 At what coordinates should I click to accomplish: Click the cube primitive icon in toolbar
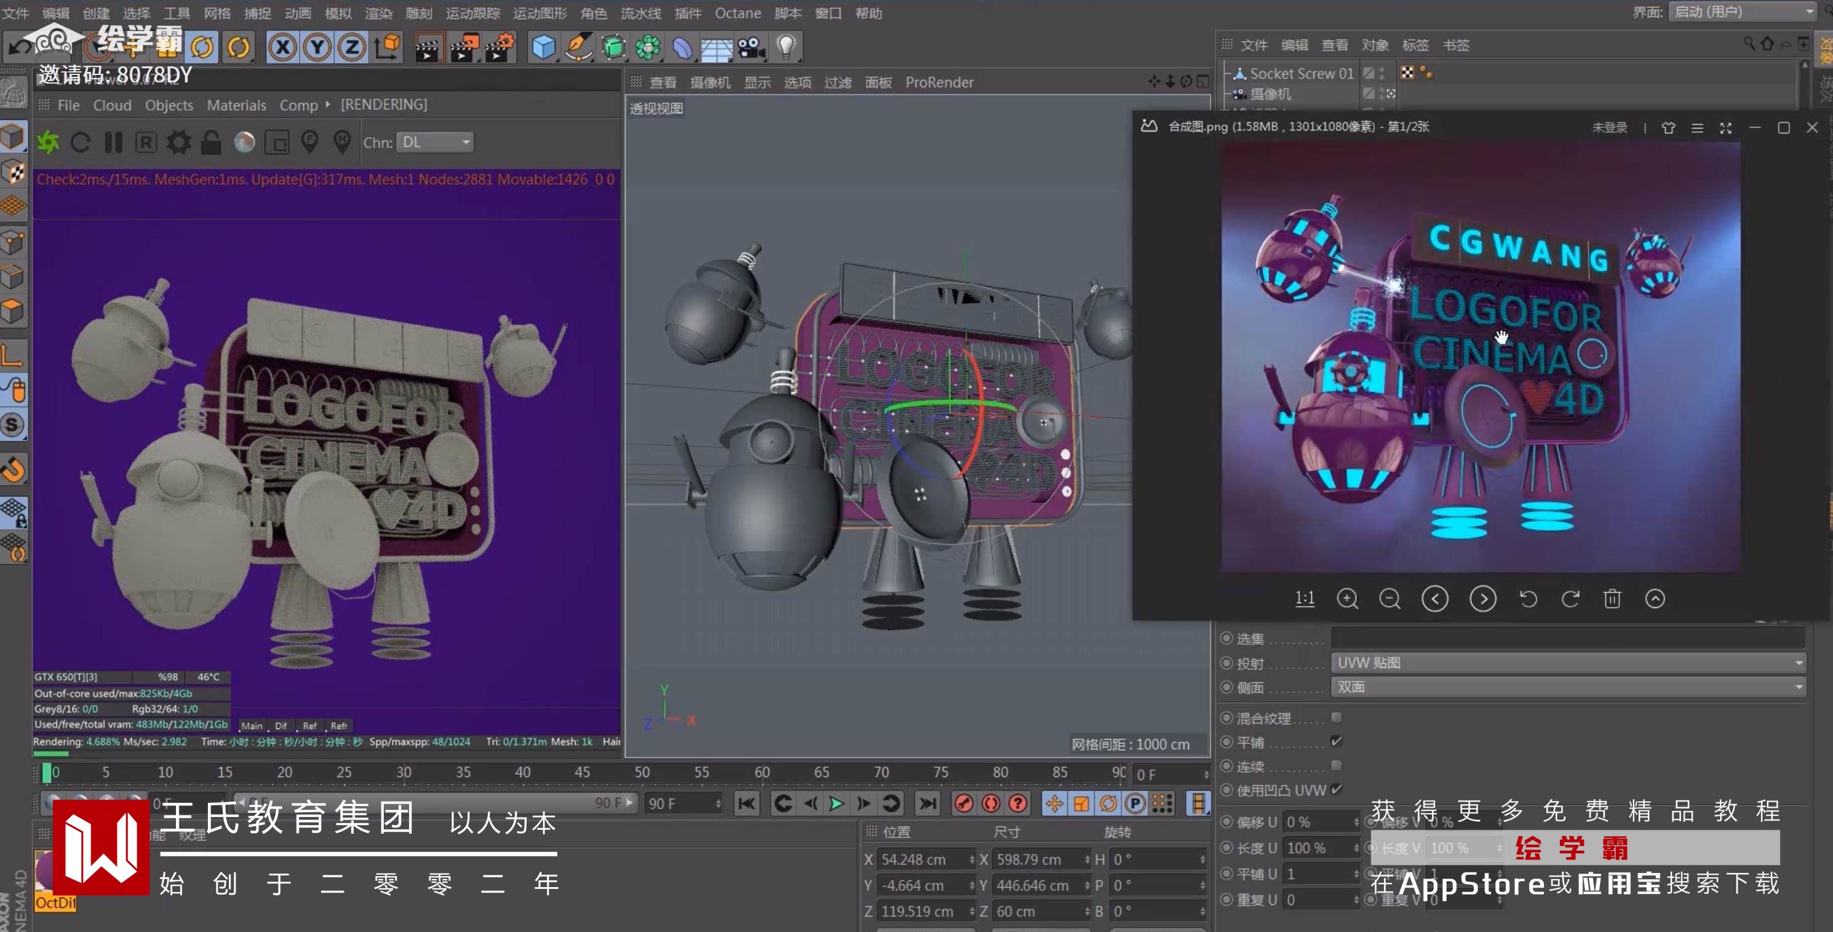point(544,48)
